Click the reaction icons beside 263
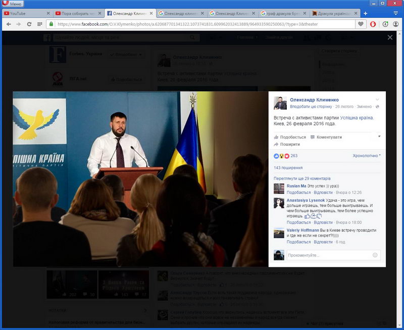Viewport: 404px width, 330px height. (281, 156)
